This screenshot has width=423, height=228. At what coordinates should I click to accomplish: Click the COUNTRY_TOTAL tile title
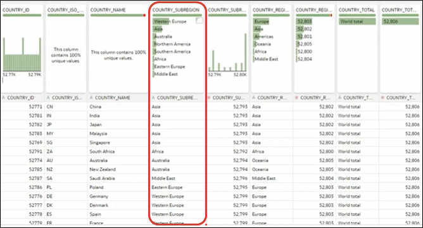pyautogui.click(x=357, y=10)
